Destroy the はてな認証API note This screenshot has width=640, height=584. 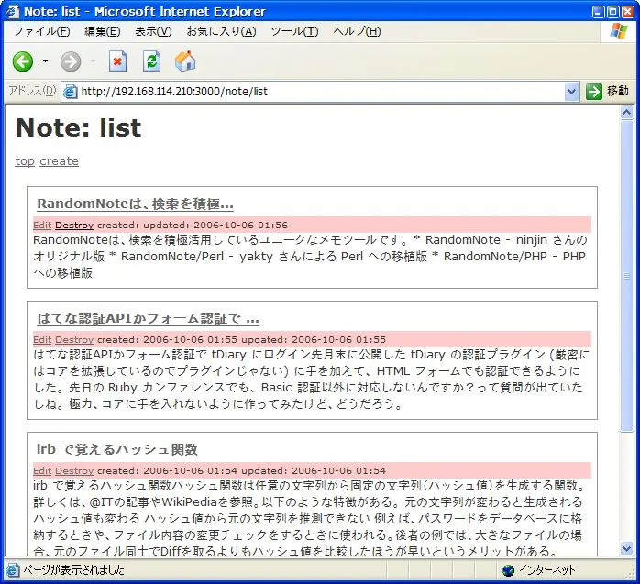(x=74, y=339)
